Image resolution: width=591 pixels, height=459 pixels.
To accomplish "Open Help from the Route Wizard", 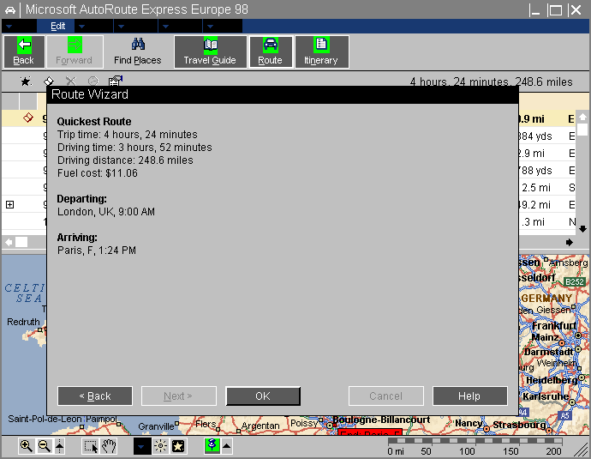I will tap(469, 396).
